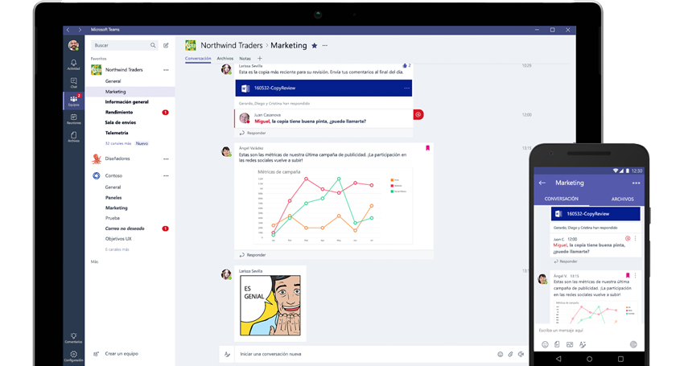Click Responder under Juan Casanova's message
The image size is (684, 366).
point(253,133)
